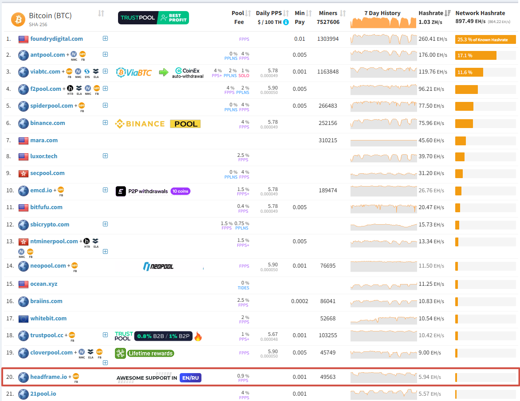Expand cloverpool.com row details
This screenshot has height=401, width=520.
[x=105, y=362]
